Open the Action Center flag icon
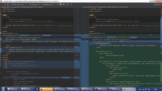 [146, 89]
